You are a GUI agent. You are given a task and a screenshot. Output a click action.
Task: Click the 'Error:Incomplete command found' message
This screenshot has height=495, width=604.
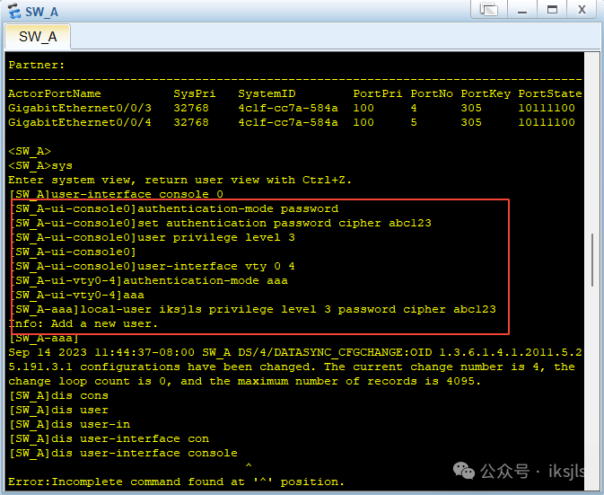tap(176, 482)
